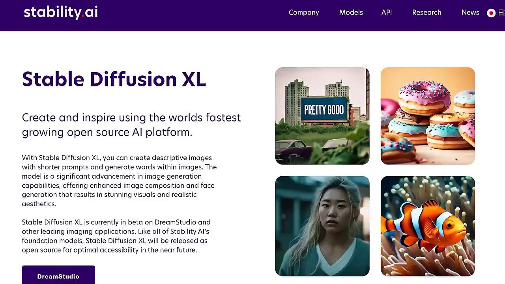Open the Company menu
Screen dimensions: 505x284
[304, 13]
